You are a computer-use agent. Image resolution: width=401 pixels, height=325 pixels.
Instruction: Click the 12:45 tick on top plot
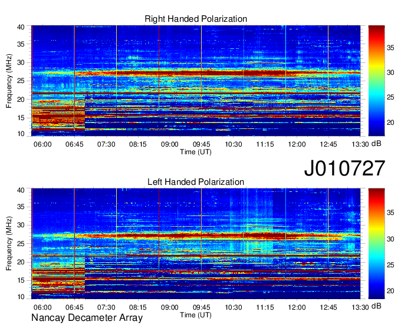(x=328, y=144)
